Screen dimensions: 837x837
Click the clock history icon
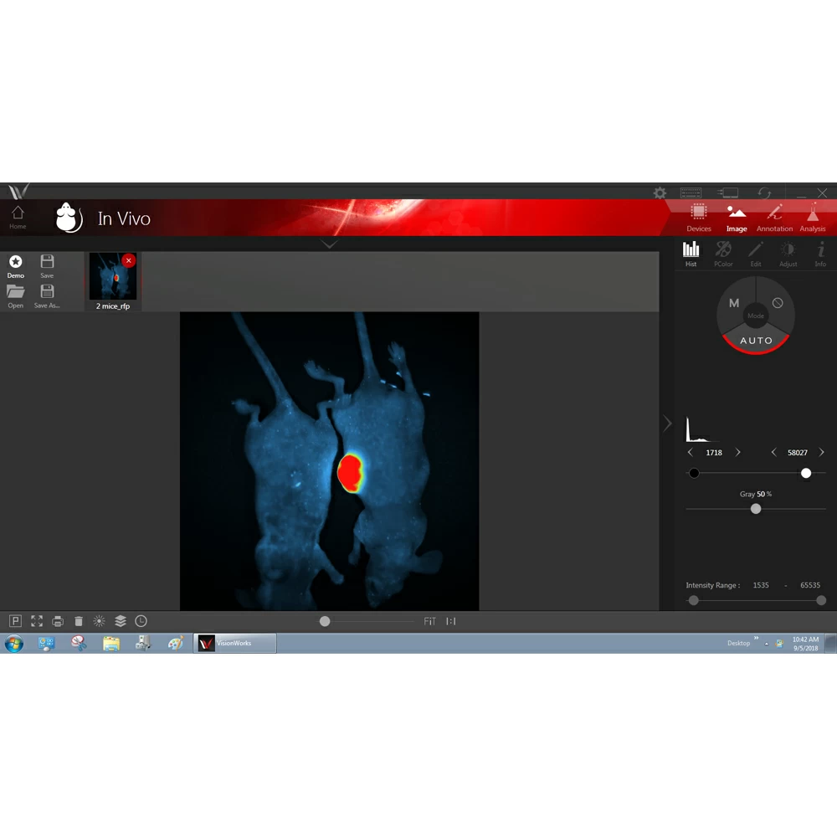click(x=141, y=621)
